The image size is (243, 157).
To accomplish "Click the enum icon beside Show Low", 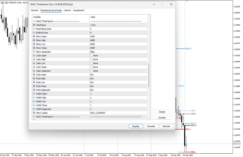I will click(34, 44).
